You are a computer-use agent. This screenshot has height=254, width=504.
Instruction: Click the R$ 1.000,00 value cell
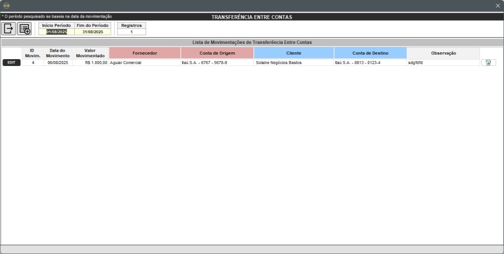point(90,63)
